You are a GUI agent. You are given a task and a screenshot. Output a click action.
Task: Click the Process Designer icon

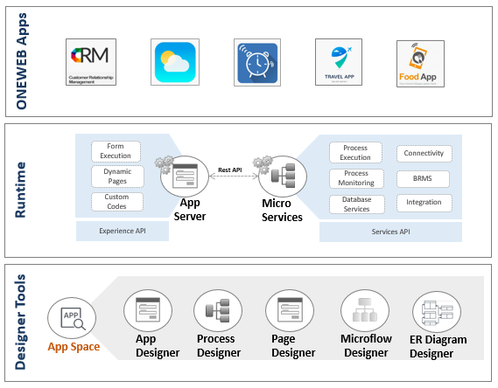[218, 310]
